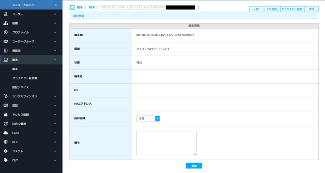Click the DLP shield icon
The height and width of the screenshot is (173, 325).
click(6, 142)
